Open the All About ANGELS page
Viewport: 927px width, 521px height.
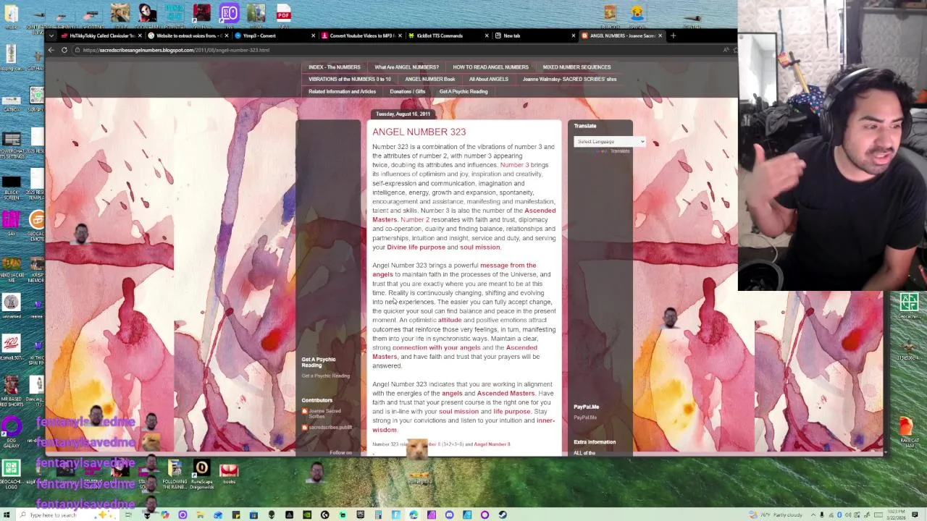pos(488,79)
